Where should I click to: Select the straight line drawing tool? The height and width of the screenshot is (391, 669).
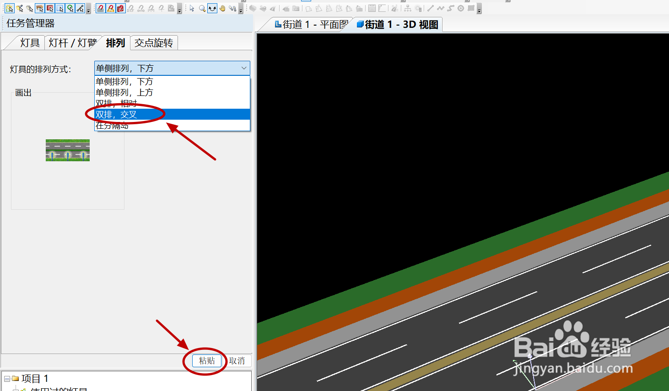(431, 8)
